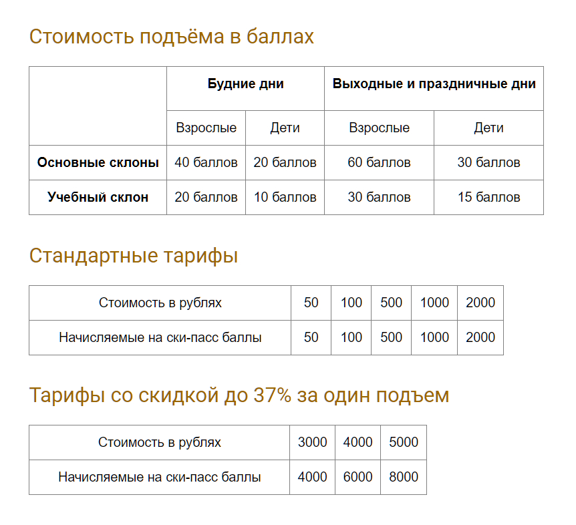The image size is (576, 525).
Task: Select the 6000 points cell
Action: tap(357, 477)
